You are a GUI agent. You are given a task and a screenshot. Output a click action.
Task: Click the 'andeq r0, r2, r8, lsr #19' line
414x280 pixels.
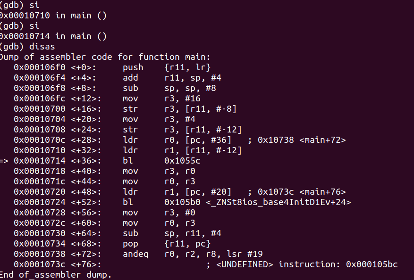pyautogui.click(x=193, y=254)
